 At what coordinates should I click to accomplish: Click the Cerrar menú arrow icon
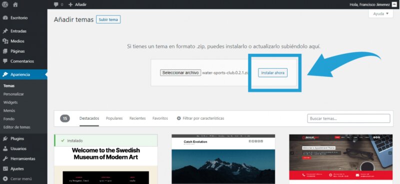coord(5,179)
